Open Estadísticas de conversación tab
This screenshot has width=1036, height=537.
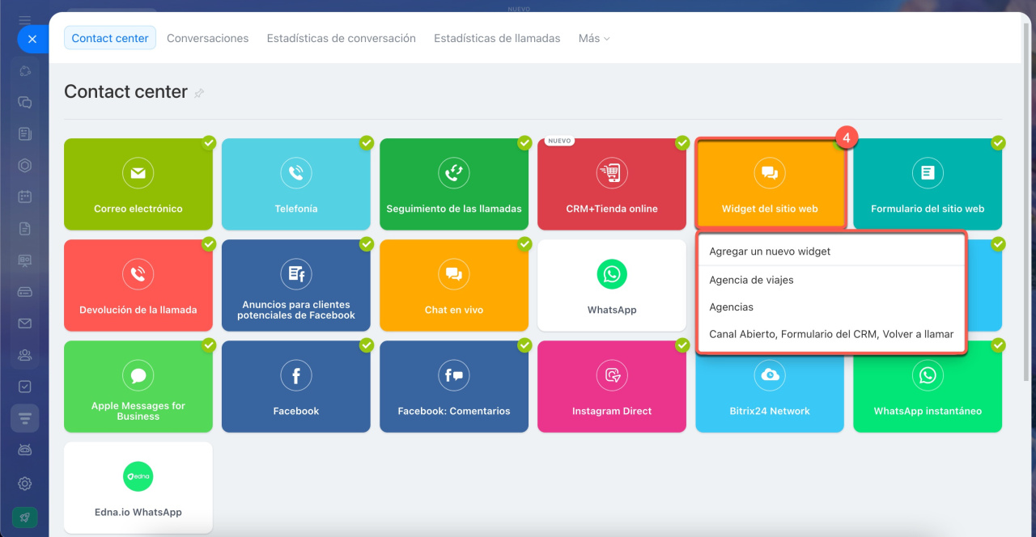point(342,38)
